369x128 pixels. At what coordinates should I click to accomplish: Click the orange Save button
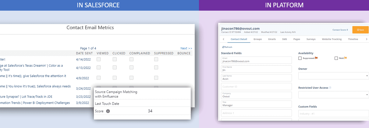(360, 30)
